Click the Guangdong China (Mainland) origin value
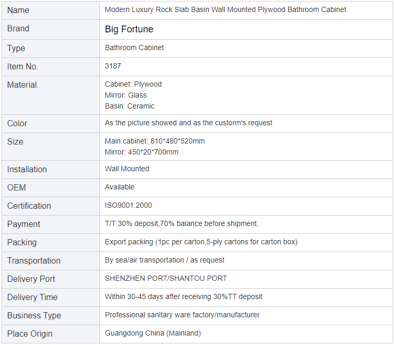 [152, 333]
